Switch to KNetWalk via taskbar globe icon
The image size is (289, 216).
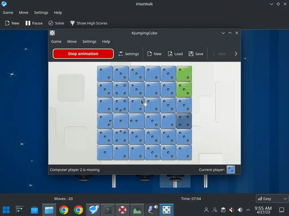(93, 210)
